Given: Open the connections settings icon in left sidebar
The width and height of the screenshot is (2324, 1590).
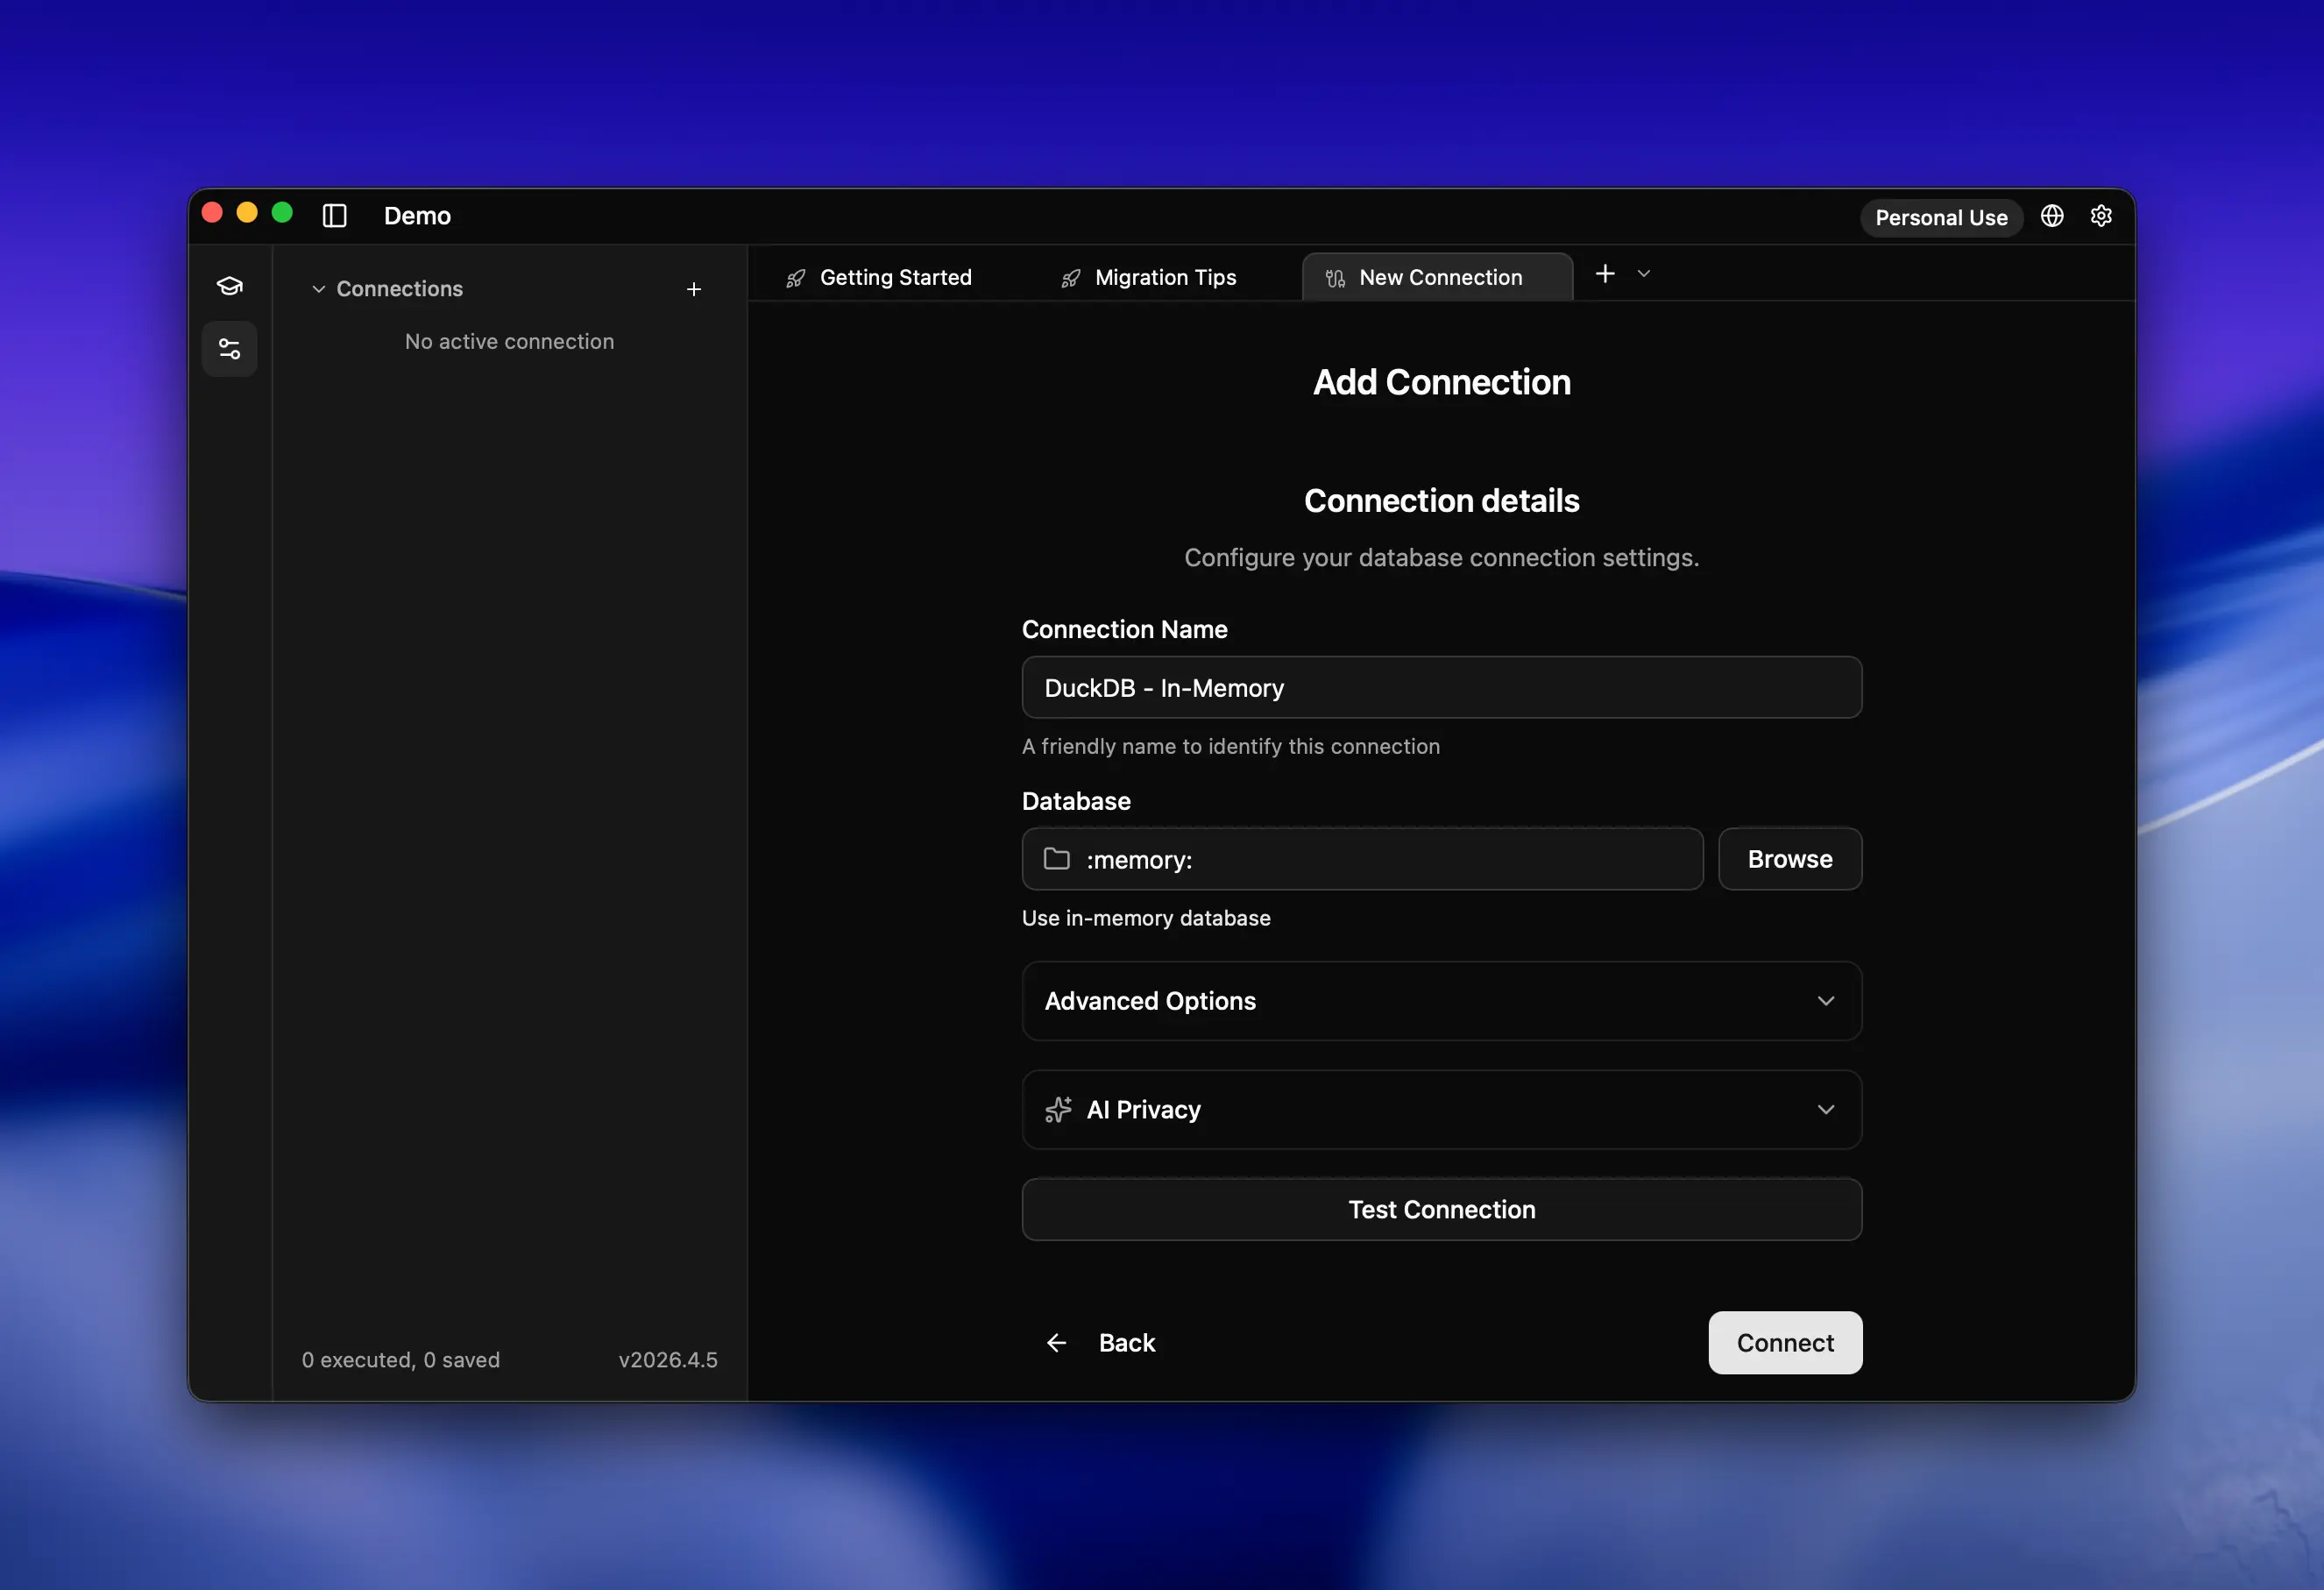Looking at the screenshot, I should [229, 348].
